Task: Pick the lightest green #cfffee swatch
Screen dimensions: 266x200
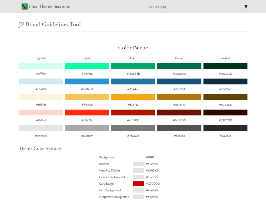Action: click(x=41, y=66)
